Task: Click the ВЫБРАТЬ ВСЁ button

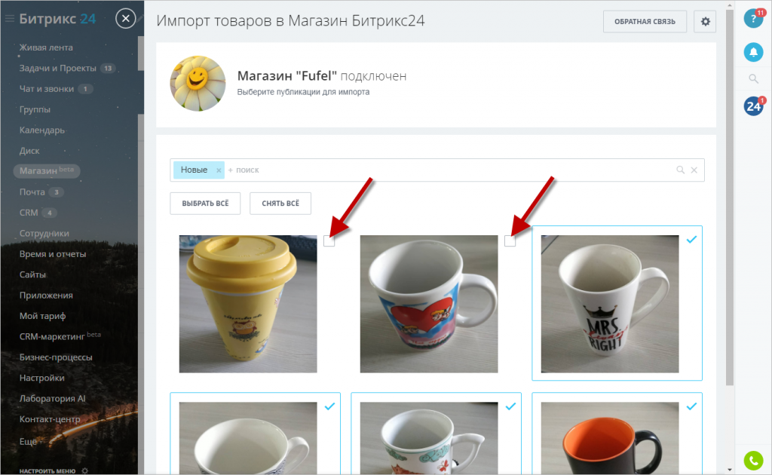Action: [205, 204]
